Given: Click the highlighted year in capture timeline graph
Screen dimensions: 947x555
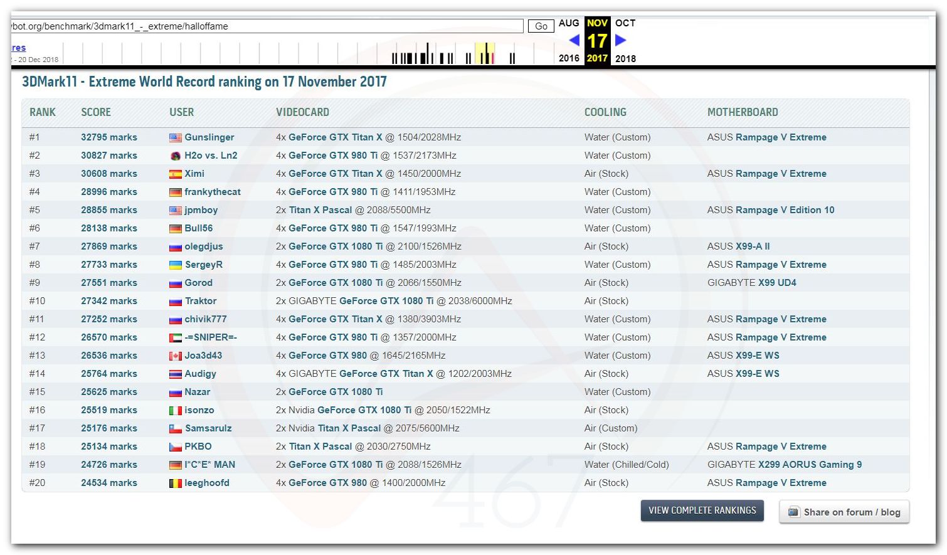Looking at the screenshot, I should pyautogui.click(x=485, y=53).
